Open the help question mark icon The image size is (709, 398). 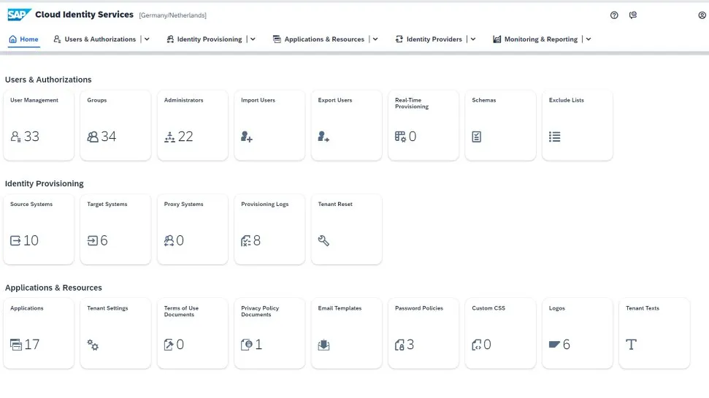614,15
